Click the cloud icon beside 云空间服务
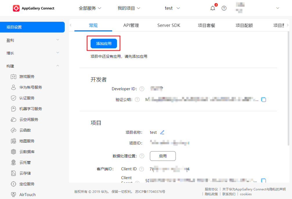The width and height of the screenshot is (292, 199). coord(13,119)
